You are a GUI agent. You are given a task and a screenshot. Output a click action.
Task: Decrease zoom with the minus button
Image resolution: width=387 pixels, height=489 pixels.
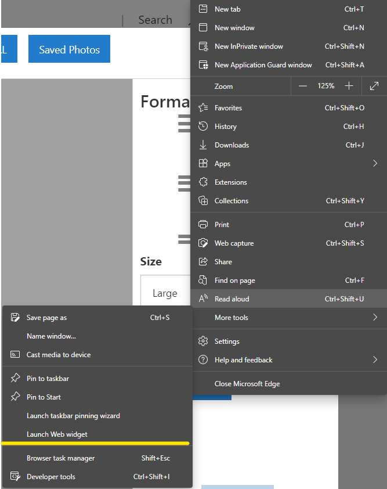303,86
